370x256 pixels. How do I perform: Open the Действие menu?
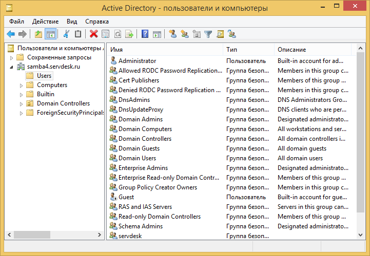45,22
